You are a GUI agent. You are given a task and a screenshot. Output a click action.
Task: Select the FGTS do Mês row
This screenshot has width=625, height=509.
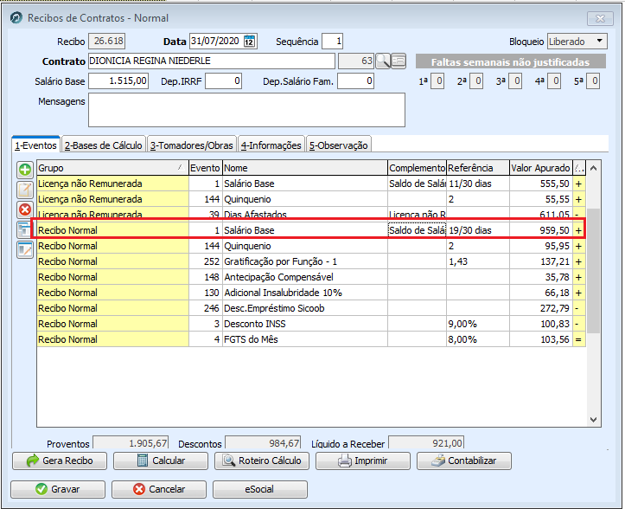311,339
